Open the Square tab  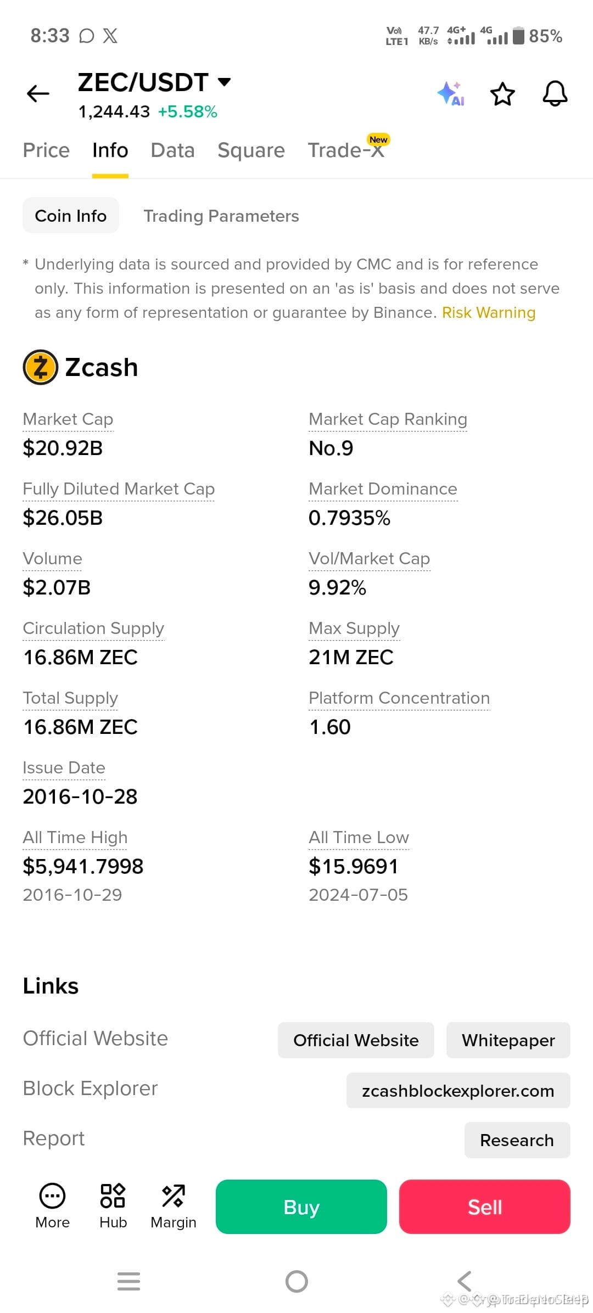[251, 150]
